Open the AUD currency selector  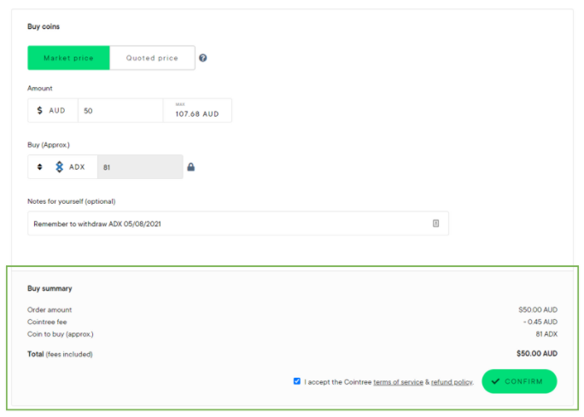[53, 111]
